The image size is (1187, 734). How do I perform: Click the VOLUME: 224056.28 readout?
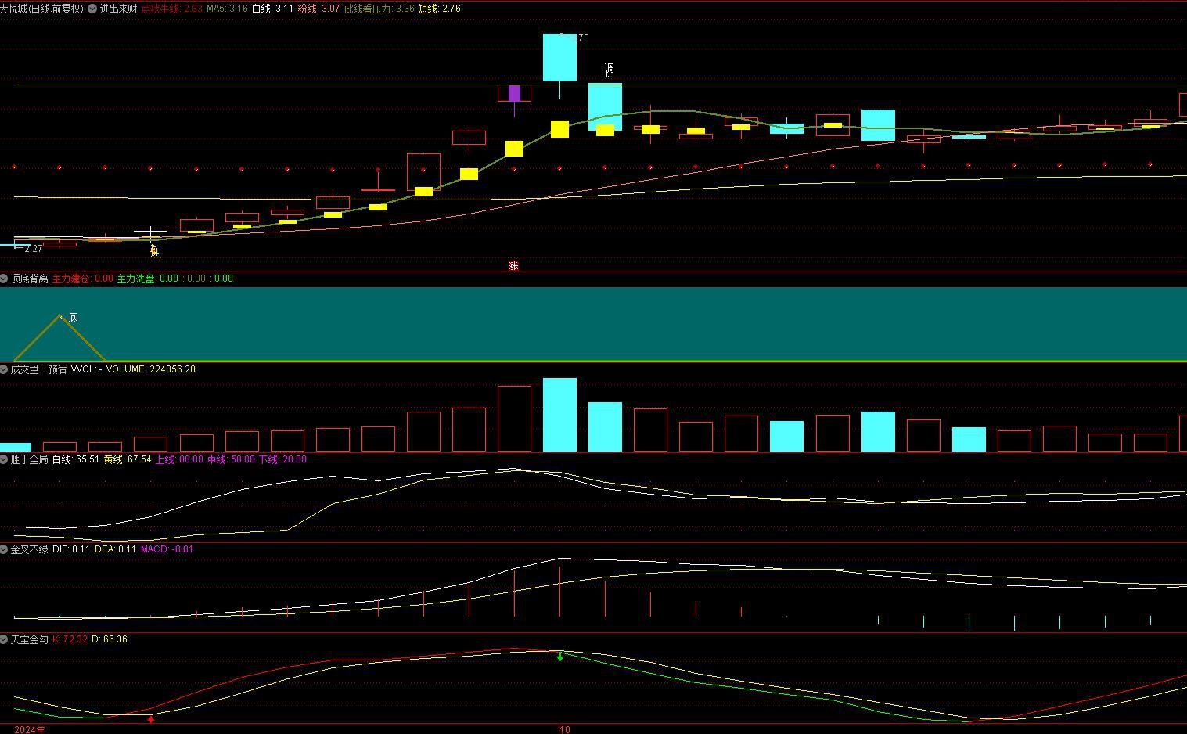point(150,369)
